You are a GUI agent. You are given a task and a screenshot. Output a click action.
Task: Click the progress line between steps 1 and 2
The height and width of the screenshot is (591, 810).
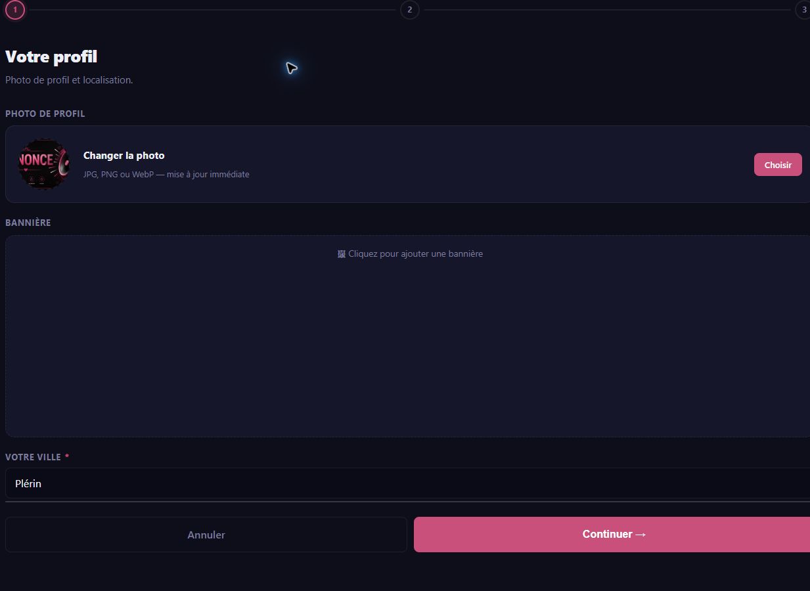[212, 10]
